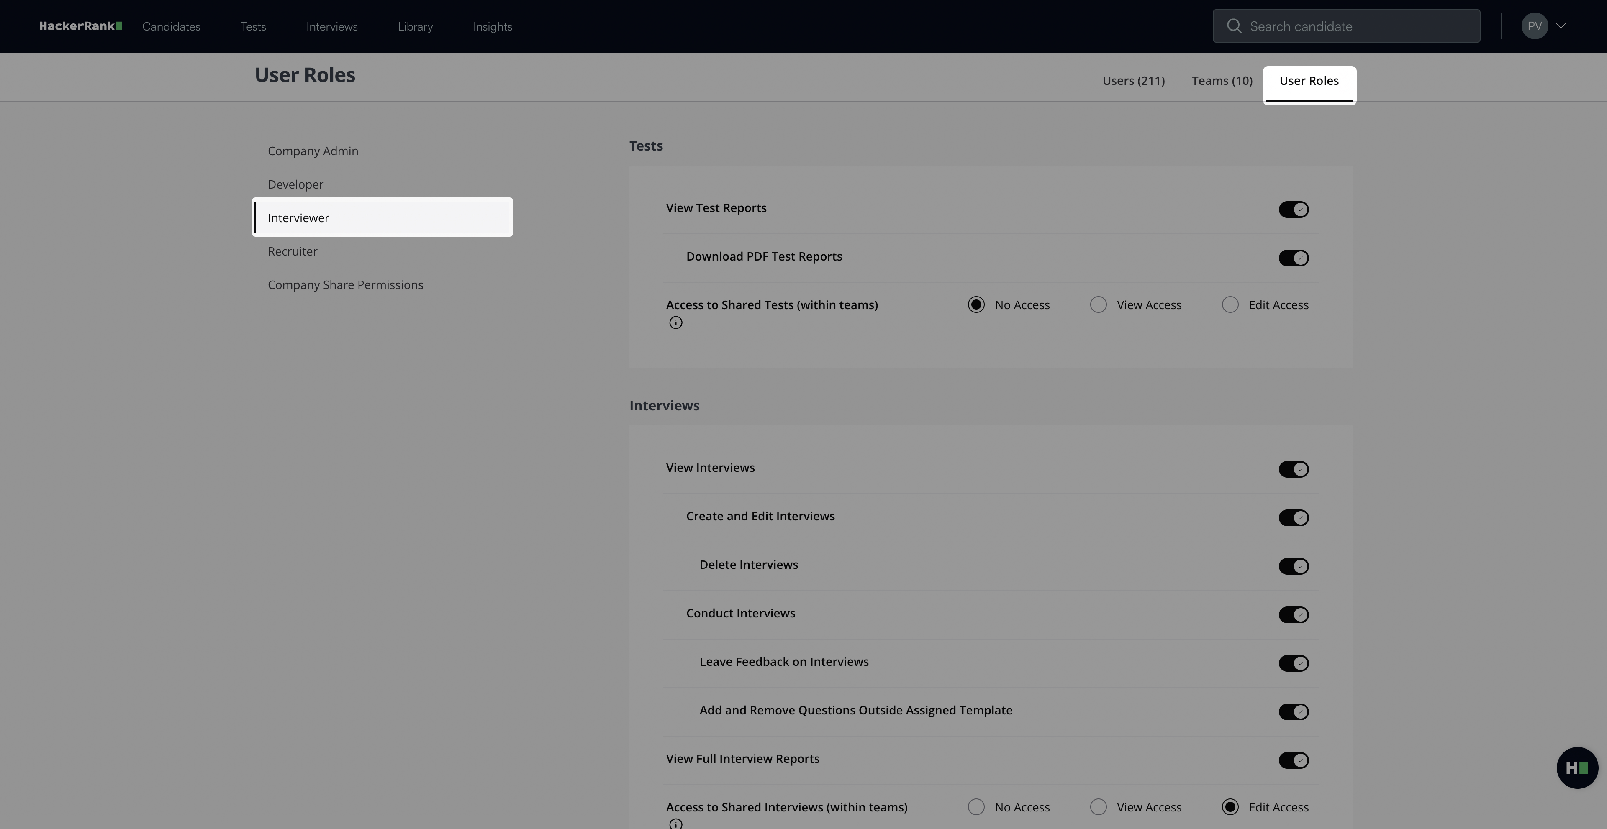Select Edit Access for Shared Tests

[x=1230, y=305]
